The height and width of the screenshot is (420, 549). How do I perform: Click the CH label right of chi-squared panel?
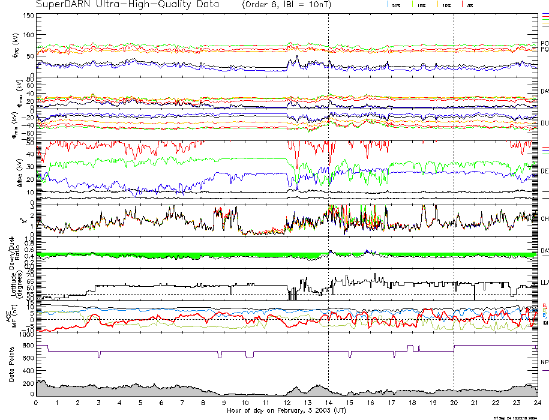(544, 218)
